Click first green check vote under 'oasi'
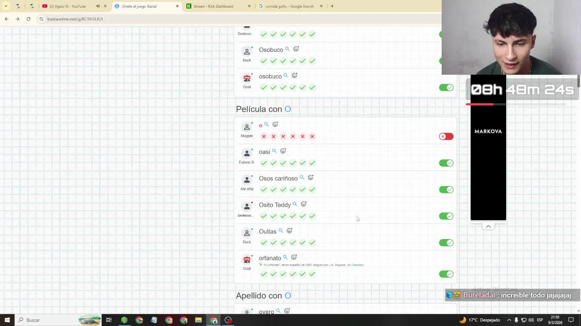 click(x=264, y=163)
